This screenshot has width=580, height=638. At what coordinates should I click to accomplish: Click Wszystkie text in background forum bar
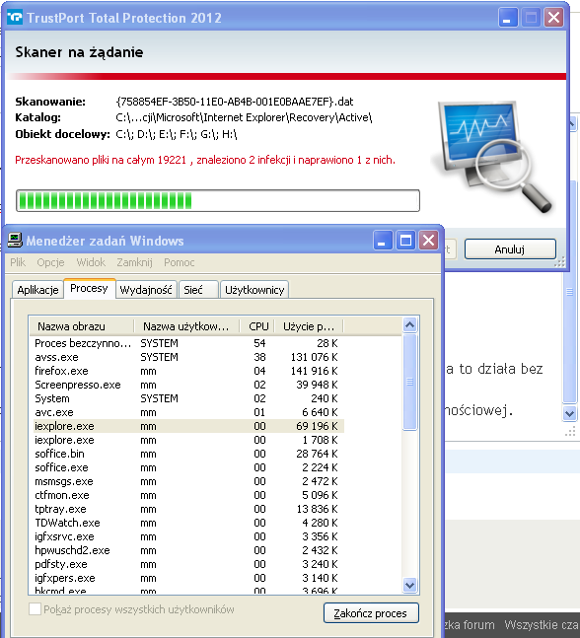point(532,624)
